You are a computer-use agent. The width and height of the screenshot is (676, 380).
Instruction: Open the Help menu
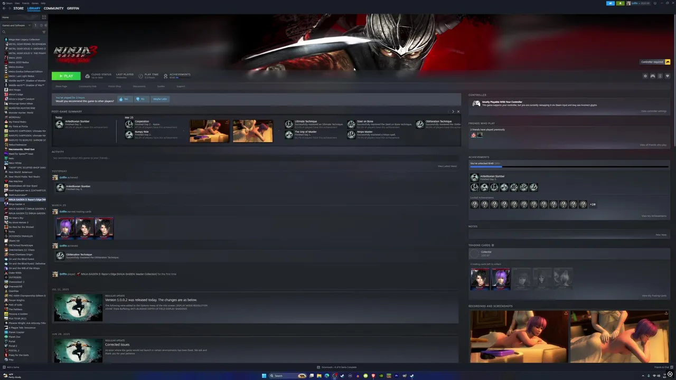click(x=43, y=3)
